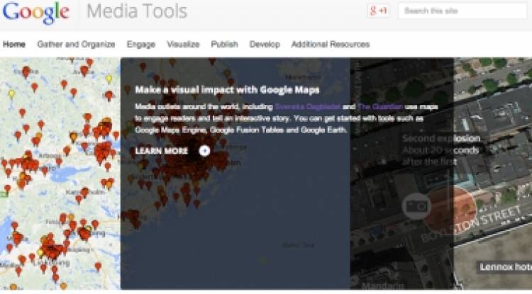Open Additional Resources in the navigation

(330, 44)
